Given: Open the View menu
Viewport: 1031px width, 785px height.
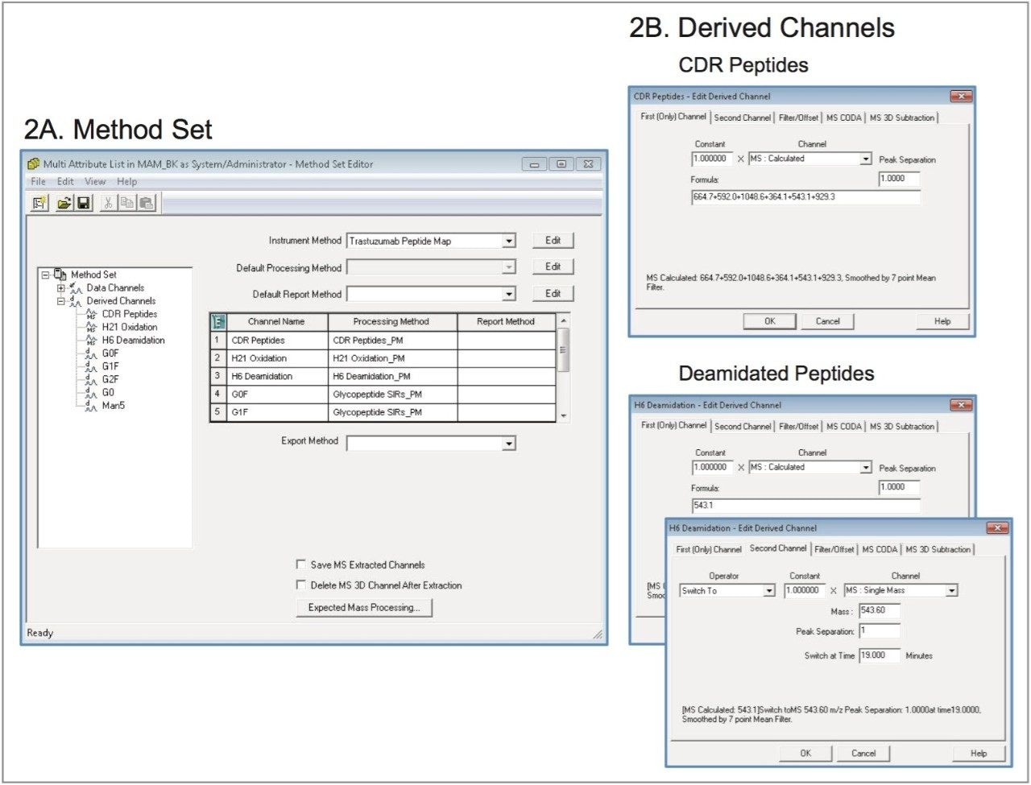Looking at the screenshot, I should tap(95, 181).
